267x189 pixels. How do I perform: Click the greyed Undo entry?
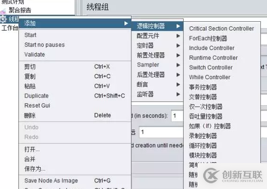[x=75, y=127]
